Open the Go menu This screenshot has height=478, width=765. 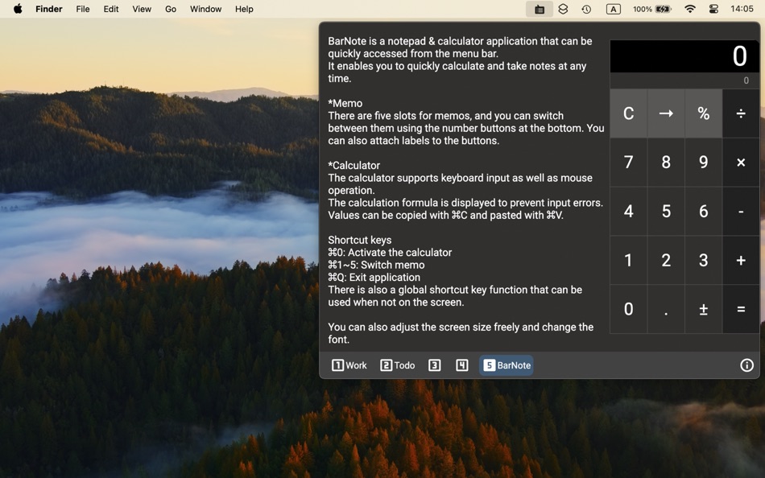(170, 9)
